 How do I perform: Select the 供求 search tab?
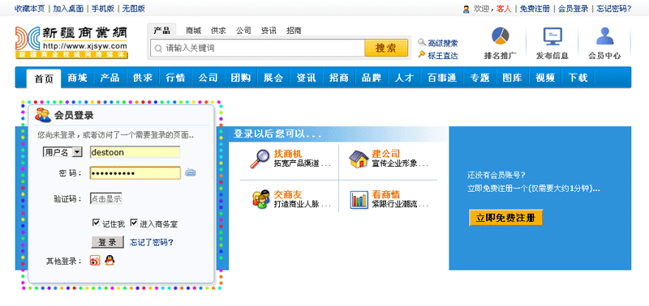click(x=218, y=31)
